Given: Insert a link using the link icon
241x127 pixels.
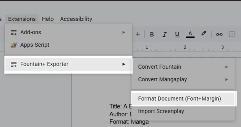Looking at the screenshot, I should 219,35.
